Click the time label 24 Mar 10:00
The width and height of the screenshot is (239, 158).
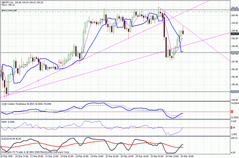[82, 156]
